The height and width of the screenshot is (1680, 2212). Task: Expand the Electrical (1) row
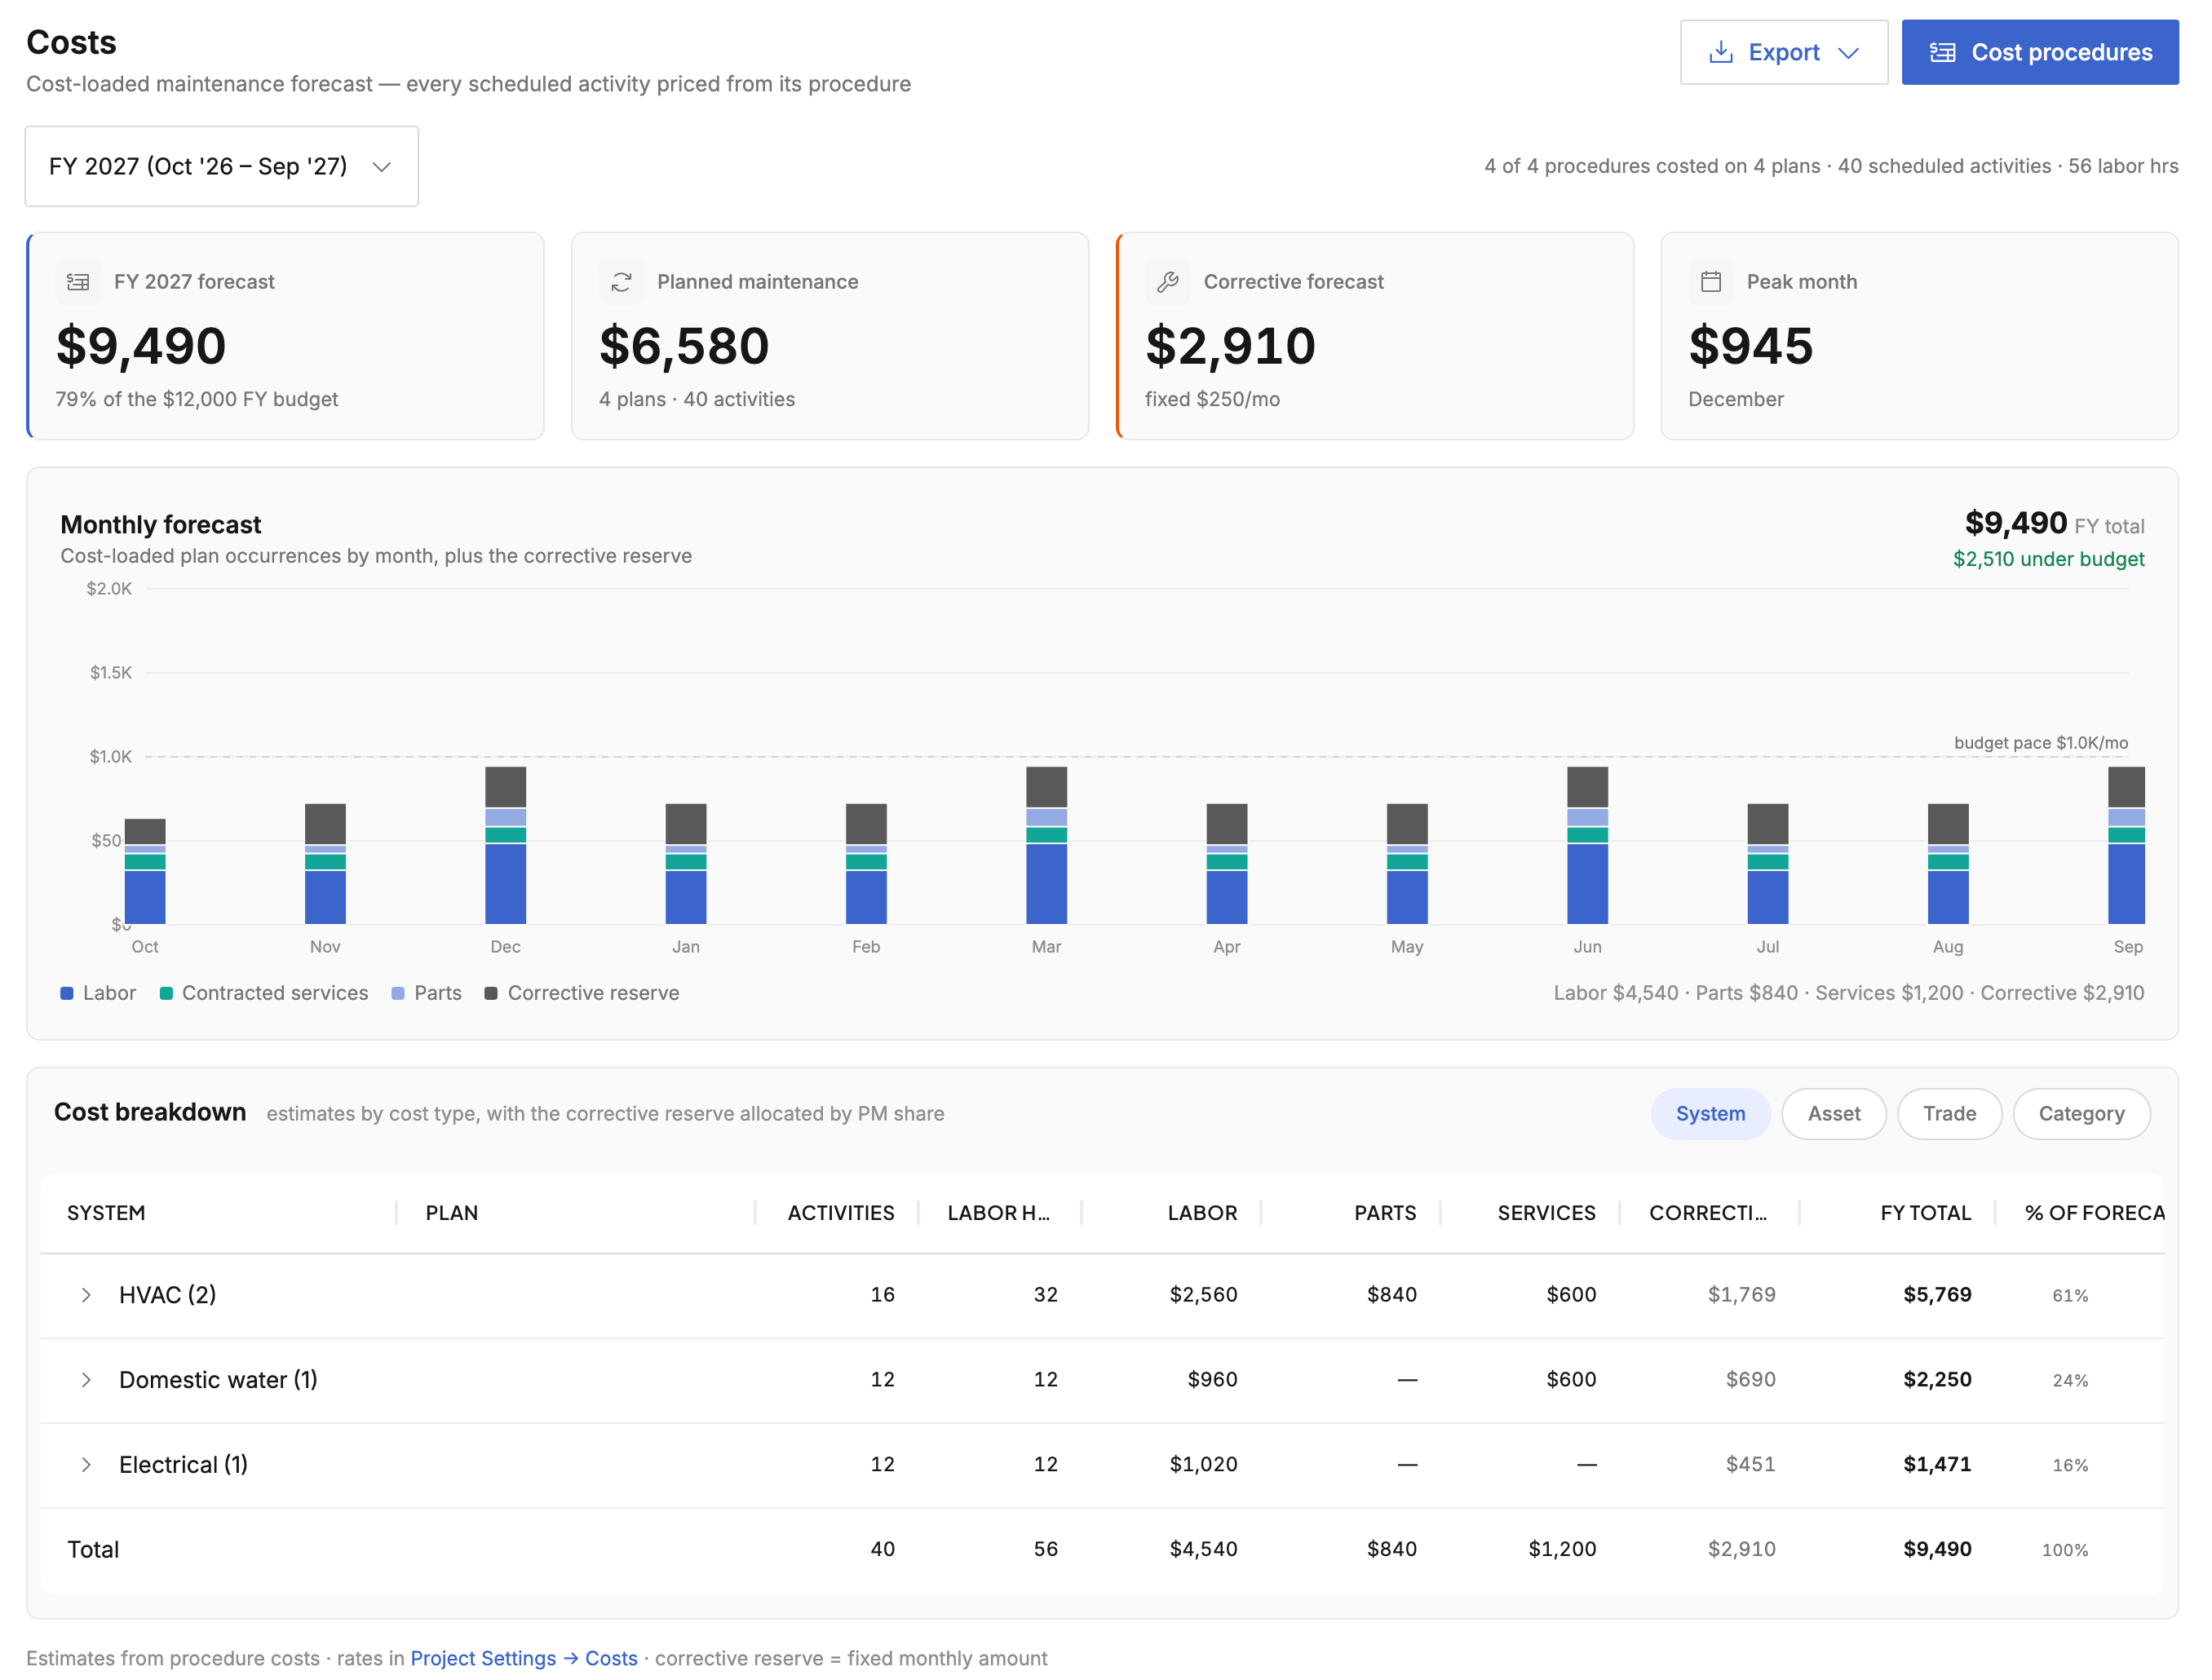pos(86,1465)
